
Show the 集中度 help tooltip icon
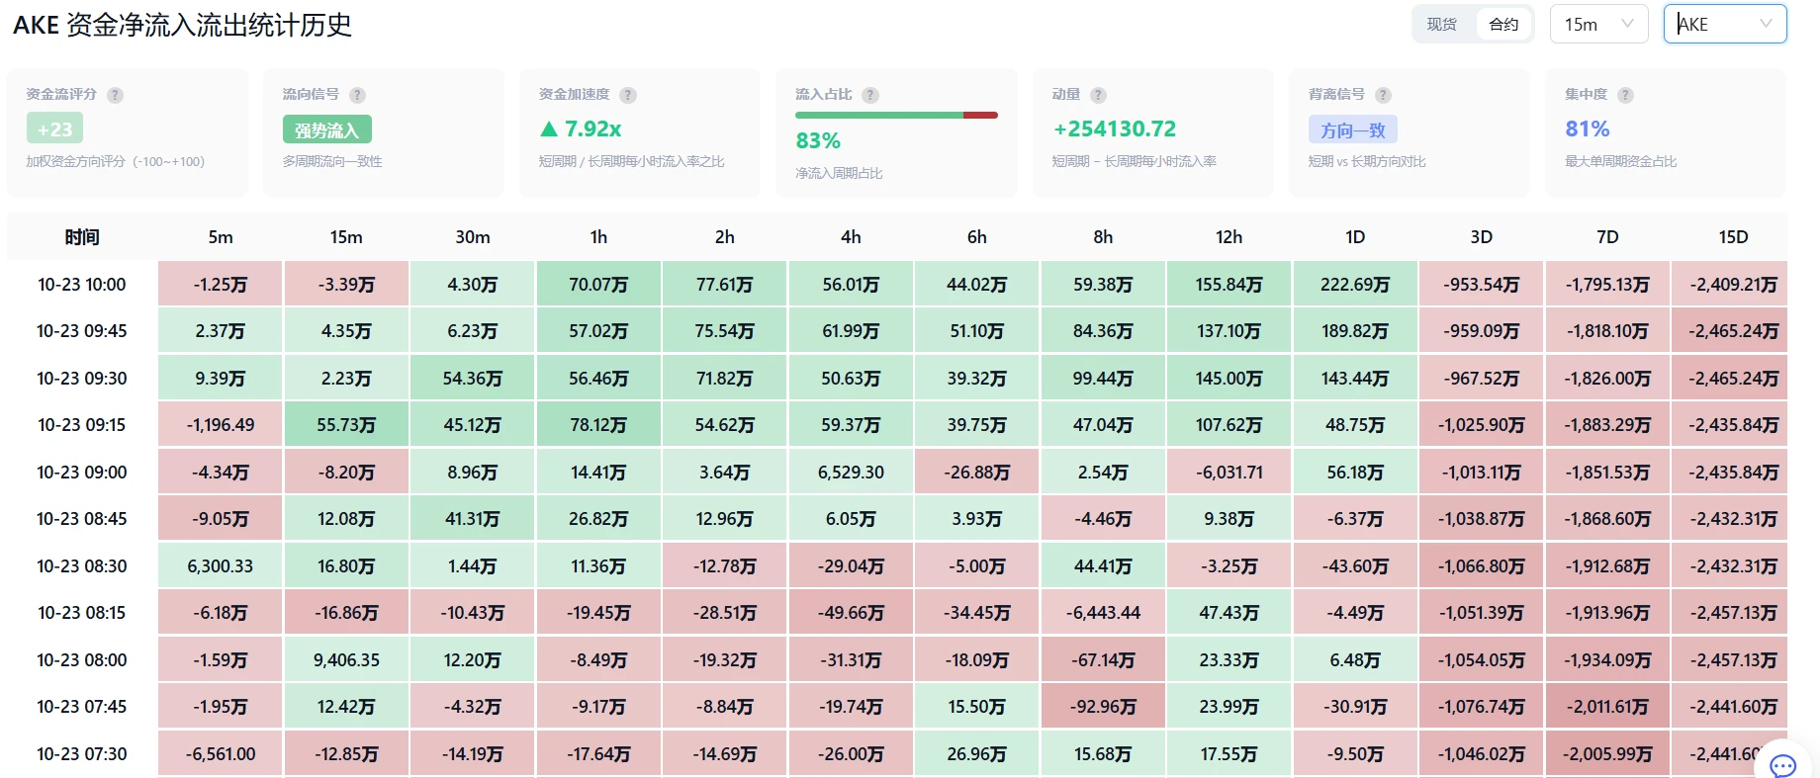[x=1625, y=95]
